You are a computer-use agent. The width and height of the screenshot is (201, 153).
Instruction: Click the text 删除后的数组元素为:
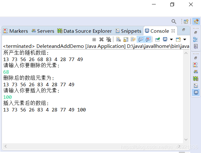point(29,78)
